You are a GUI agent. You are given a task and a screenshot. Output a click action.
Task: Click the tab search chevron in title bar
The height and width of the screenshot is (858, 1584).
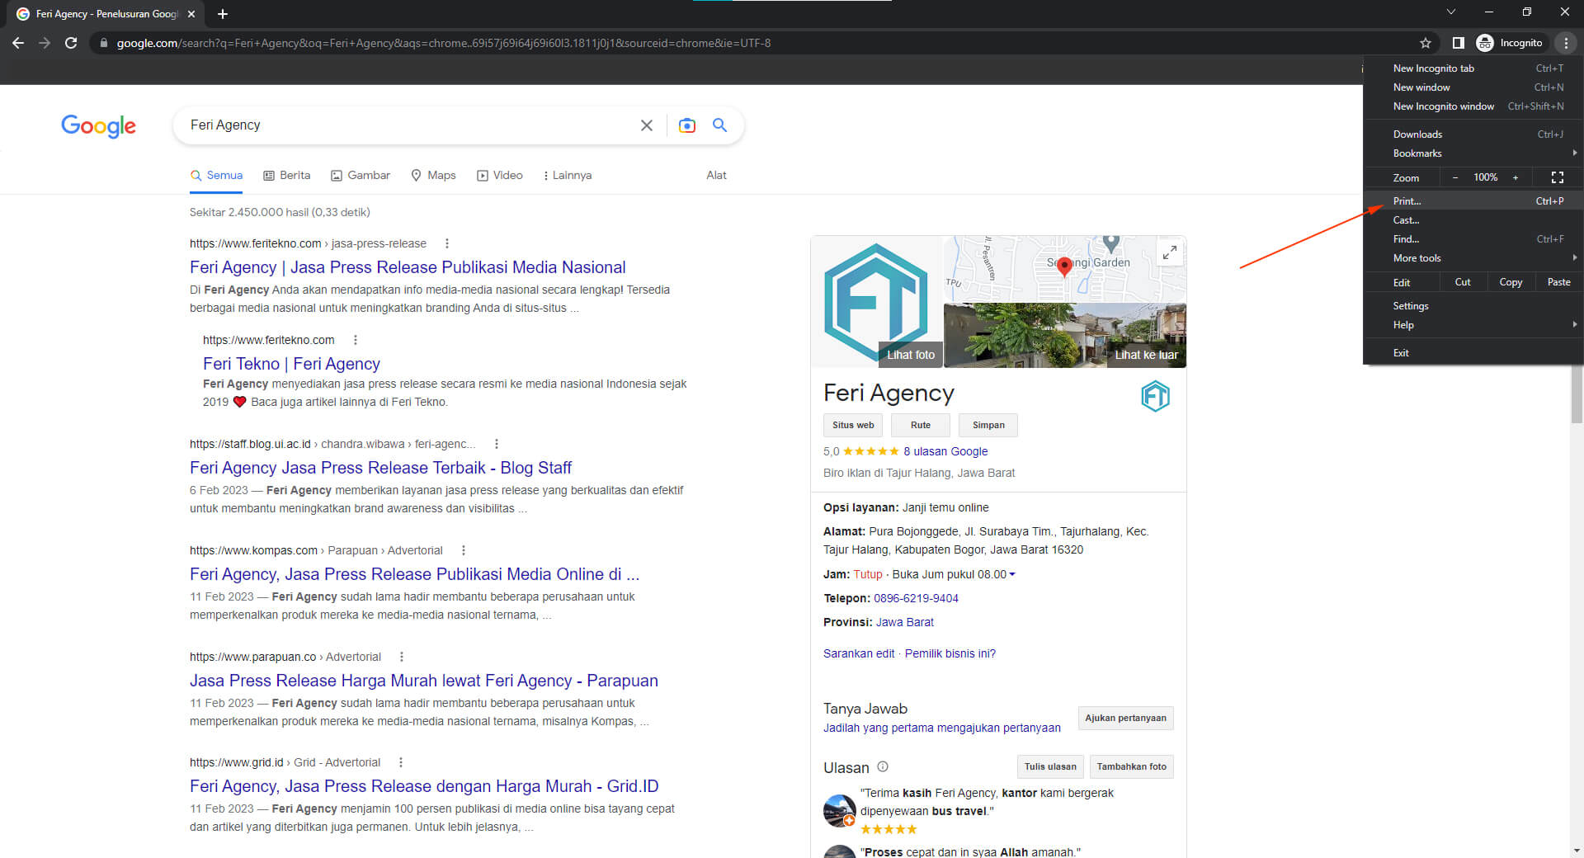[x=1451, y=12]
